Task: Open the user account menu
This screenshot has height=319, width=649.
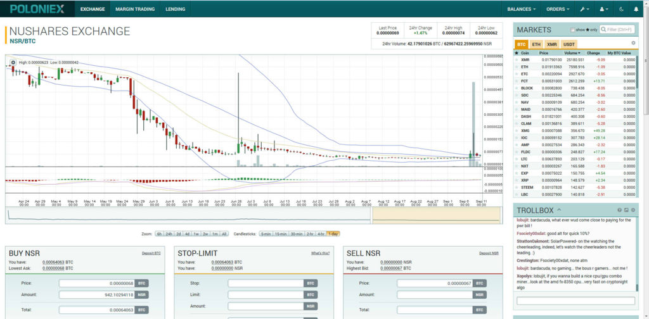Action: pyautogui.click(x=603, y=9)
